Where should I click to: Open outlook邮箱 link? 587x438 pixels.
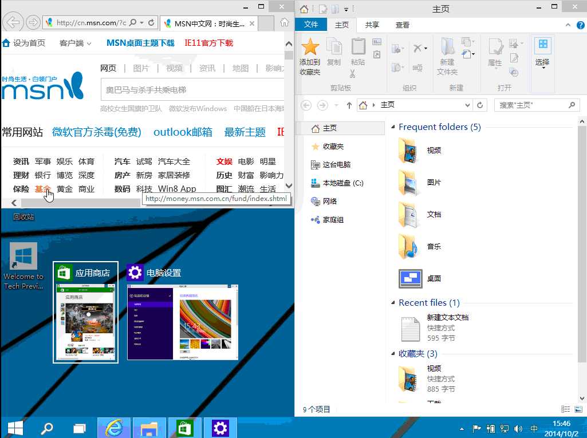[x=183, y=132]
